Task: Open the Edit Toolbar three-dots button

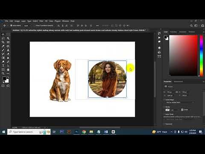Action: [8, 74]
